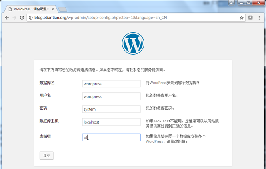Image resolution: width=266 pixels, height=169 pixels.
Task: Click the database name field
Action: pyautogui.click(x=112, y=84)
